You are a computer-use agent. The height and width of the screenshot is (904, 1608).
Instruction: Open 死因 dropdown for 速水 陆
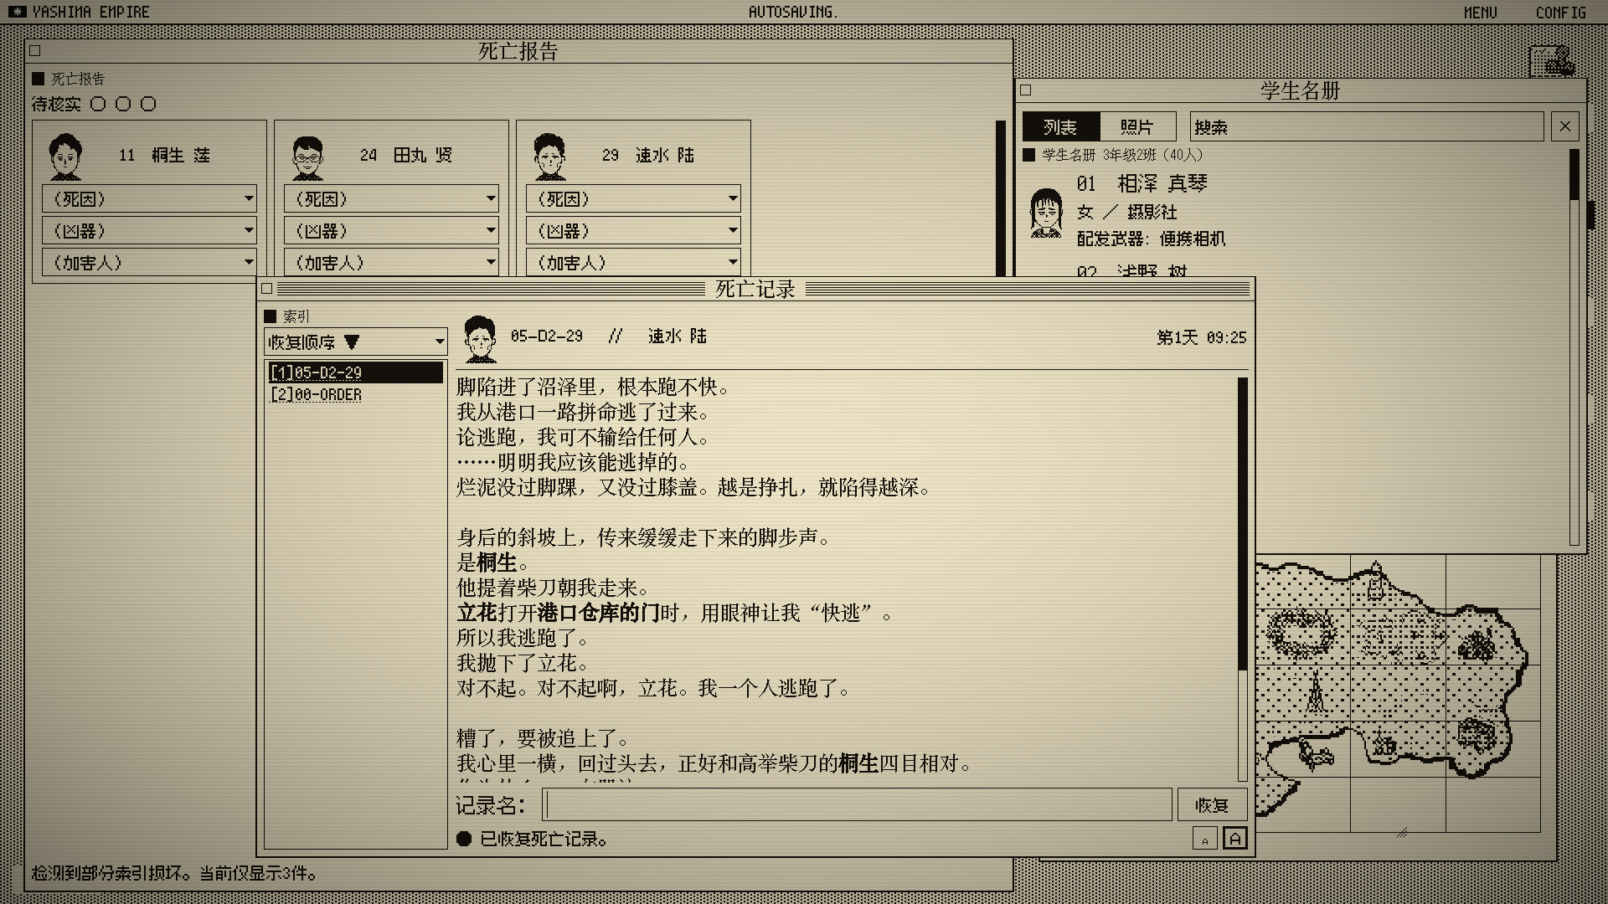pyautogui.click(x=633, y=199)
